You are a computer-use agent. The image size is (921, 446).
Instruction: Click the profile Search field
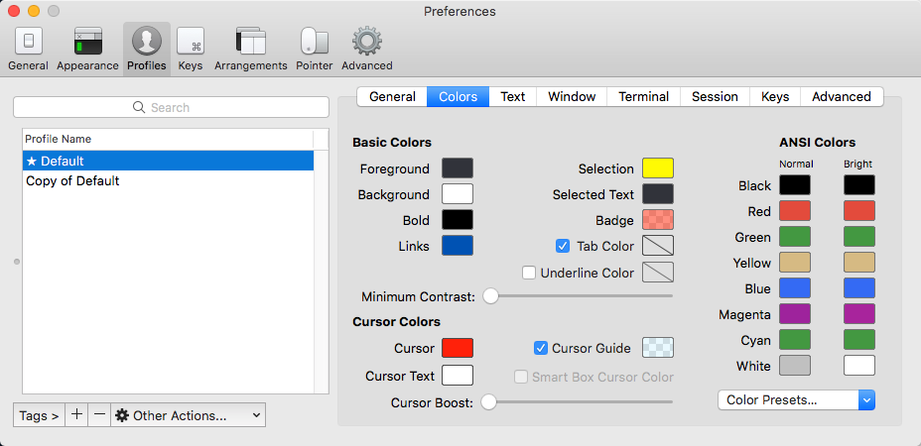pos(171,107)
